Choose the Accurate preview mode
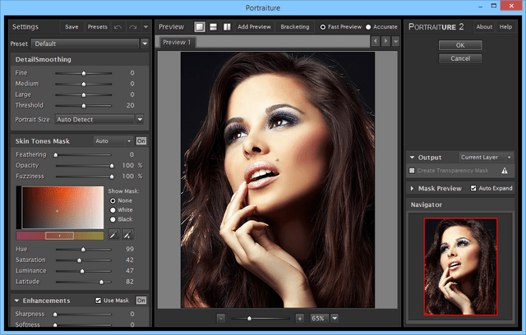Screen dimensions: 526x335 (369, 26)
